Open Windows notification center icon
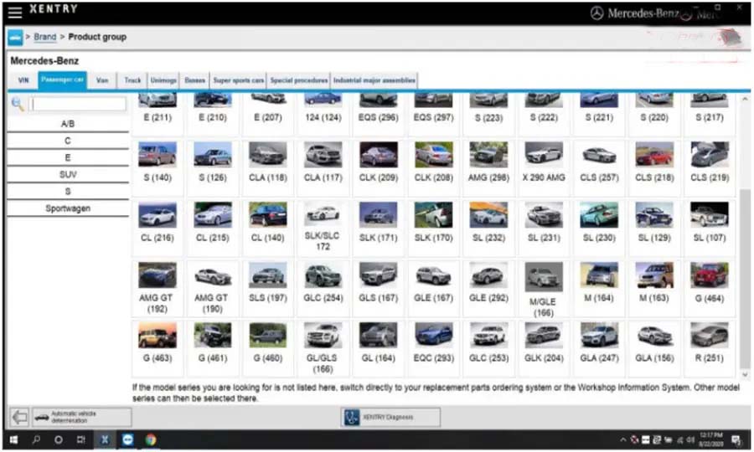 click(736, 439)
